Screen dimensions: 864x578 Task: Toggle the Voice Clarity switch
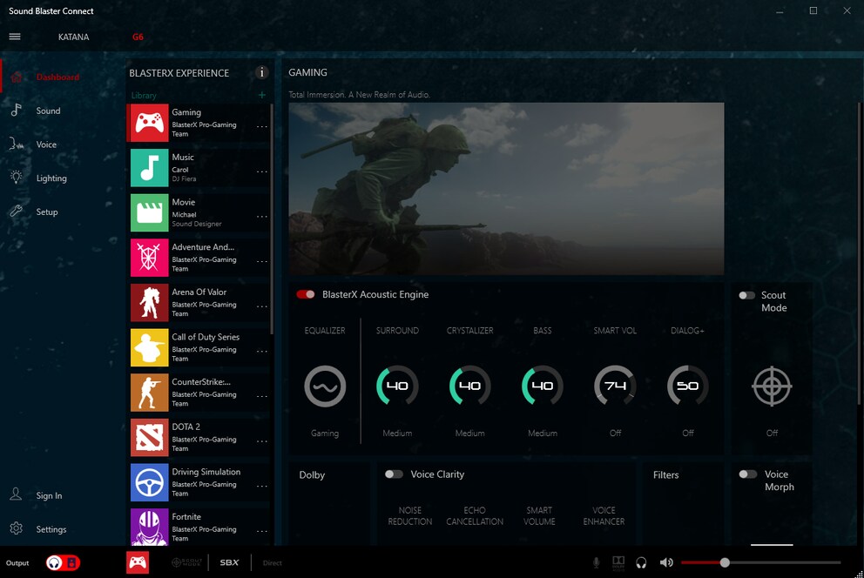click(x=394, y=474)
